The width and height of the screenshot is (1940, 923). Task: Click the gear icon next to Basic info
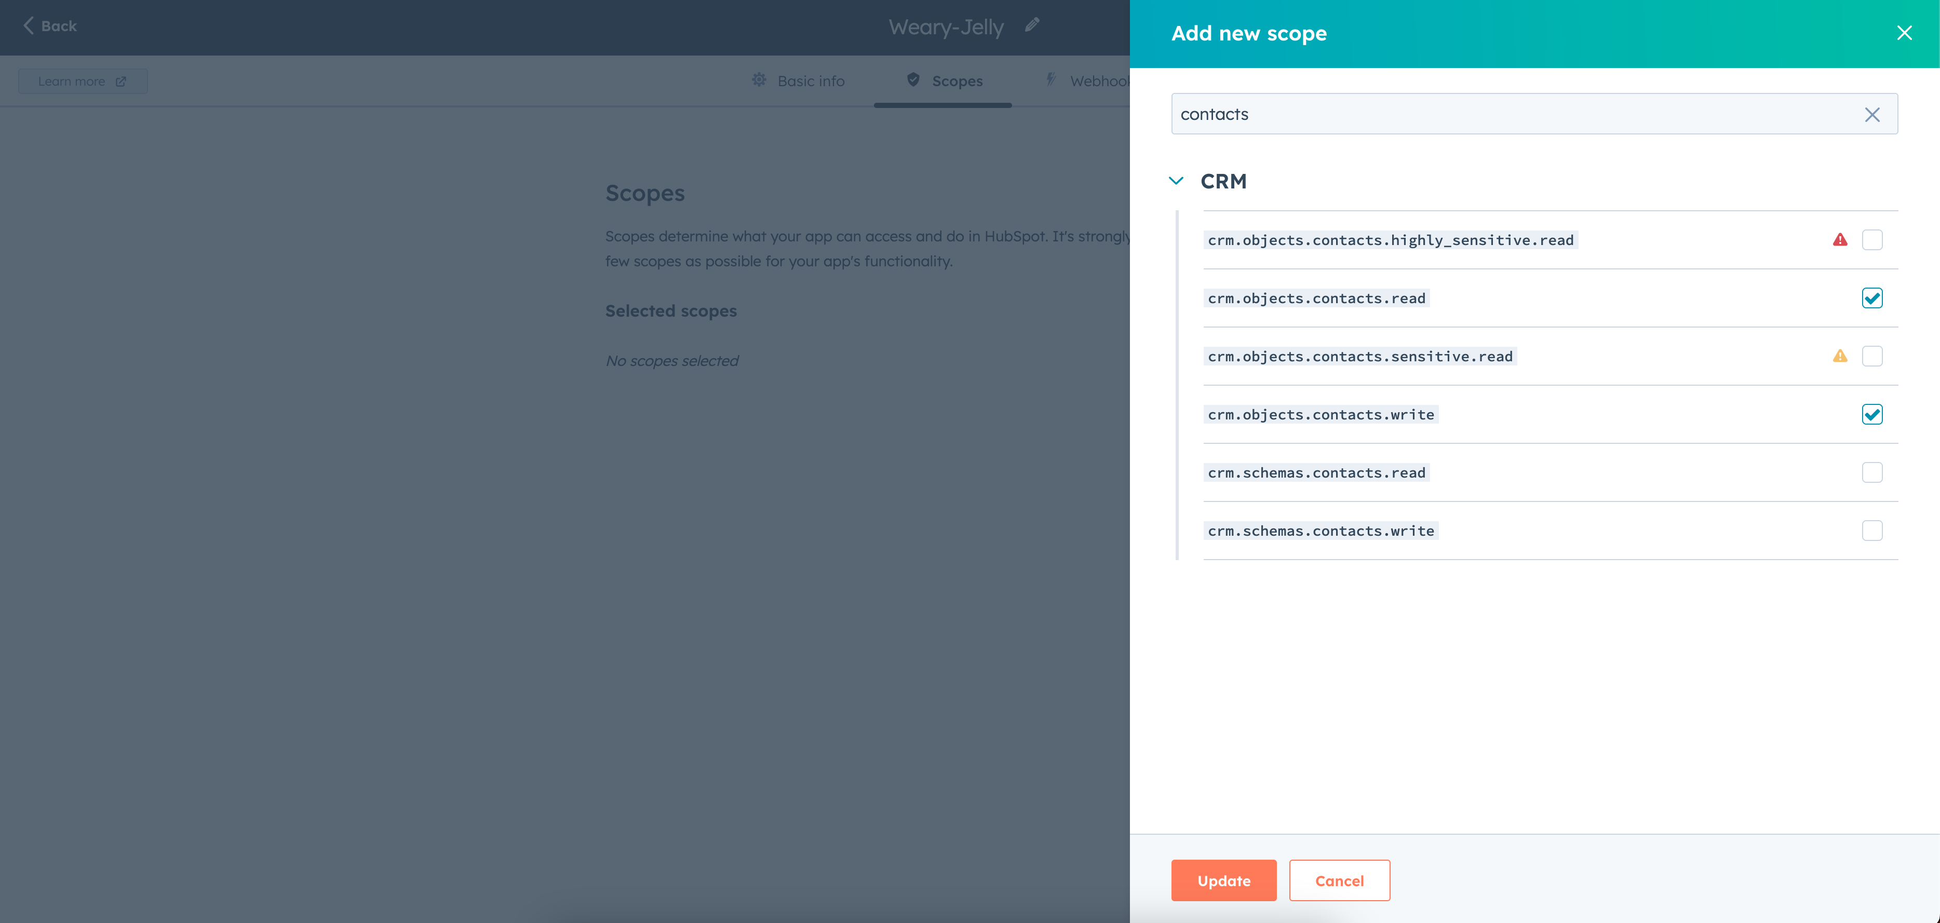click(x=759, y=80)
